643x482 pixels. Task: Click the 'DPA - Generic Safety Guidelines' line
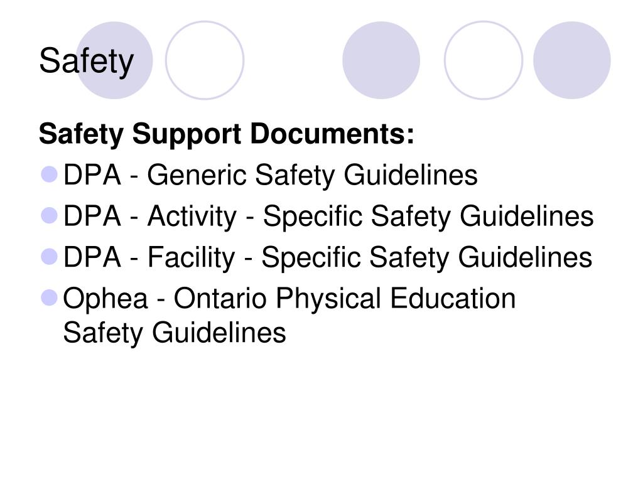coord(270,176)
